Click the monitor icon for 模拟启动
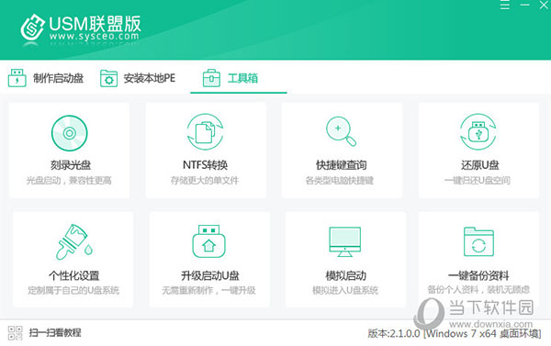551x346 pixels. pos(344,241)
